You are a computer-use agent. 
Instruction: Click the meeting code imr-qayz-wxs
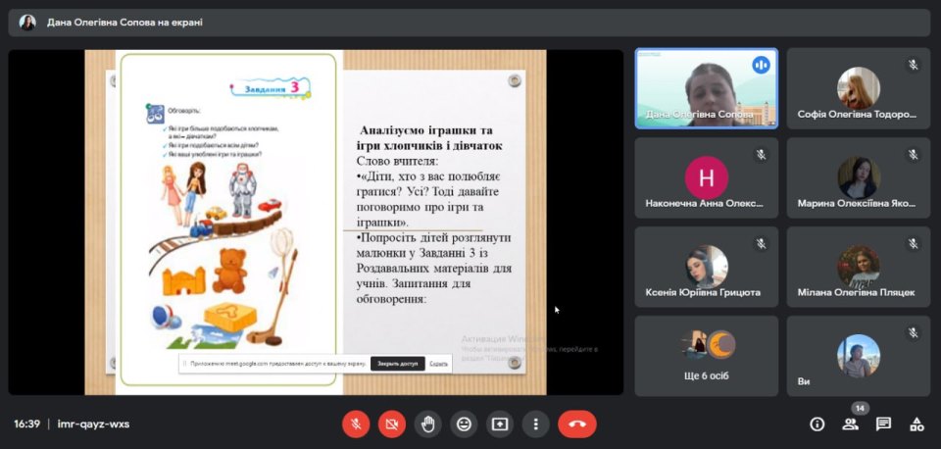(93, 424)
